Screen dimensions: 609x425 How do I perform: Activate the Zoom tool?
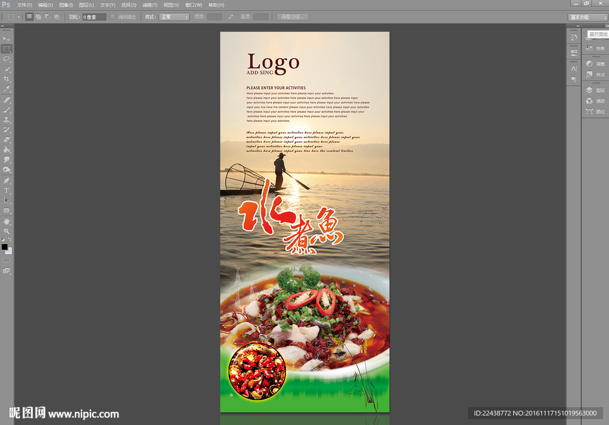click(x=7, y=231)
